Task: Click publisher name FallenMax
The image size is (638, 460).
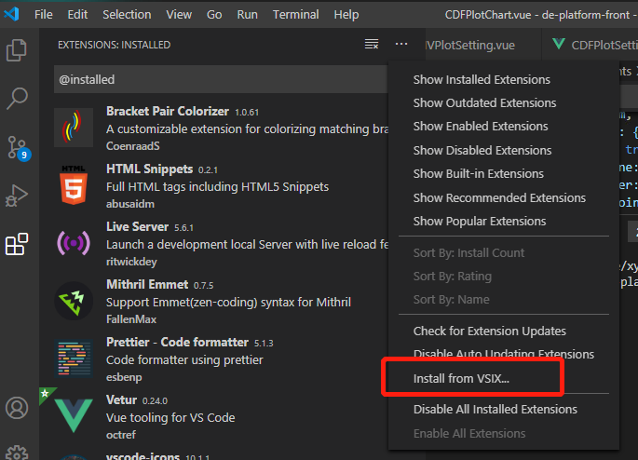Action: coord(131,319)
